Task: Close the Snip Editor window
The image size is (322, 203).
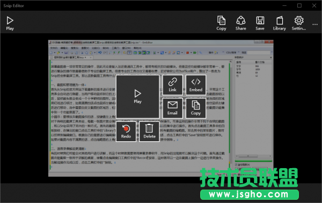Action: click(314, 5)
